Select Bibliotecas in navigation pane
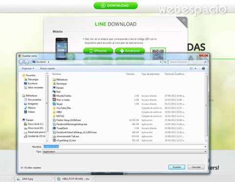Screen dimensions: 235x182 (30, 96)
